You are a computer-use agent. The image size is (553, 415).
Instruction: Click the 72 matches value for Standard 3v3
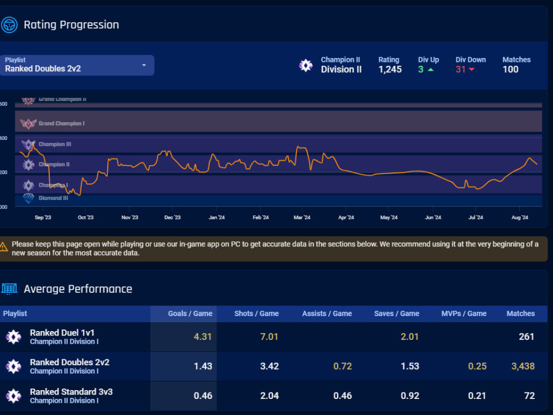529,396
